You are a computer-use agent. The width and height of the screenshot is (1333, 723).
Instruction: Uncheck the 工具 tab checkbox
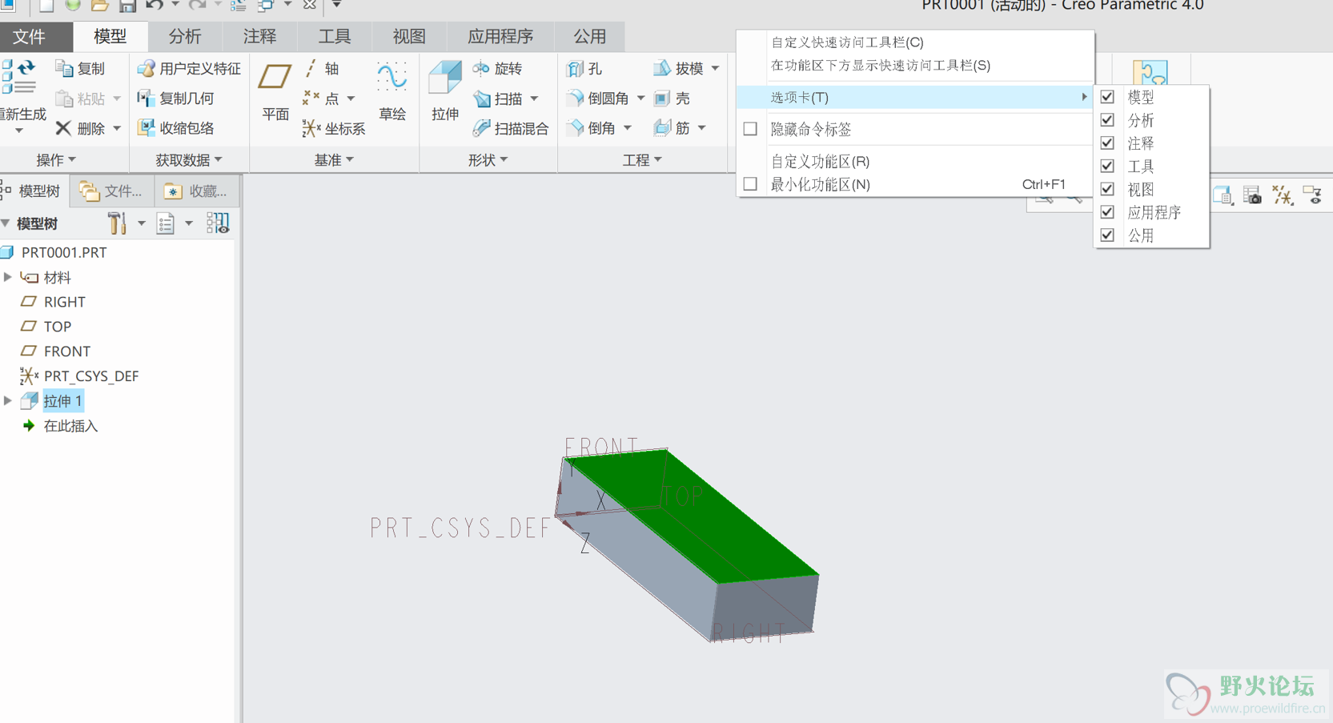(x=1107, y=167)
